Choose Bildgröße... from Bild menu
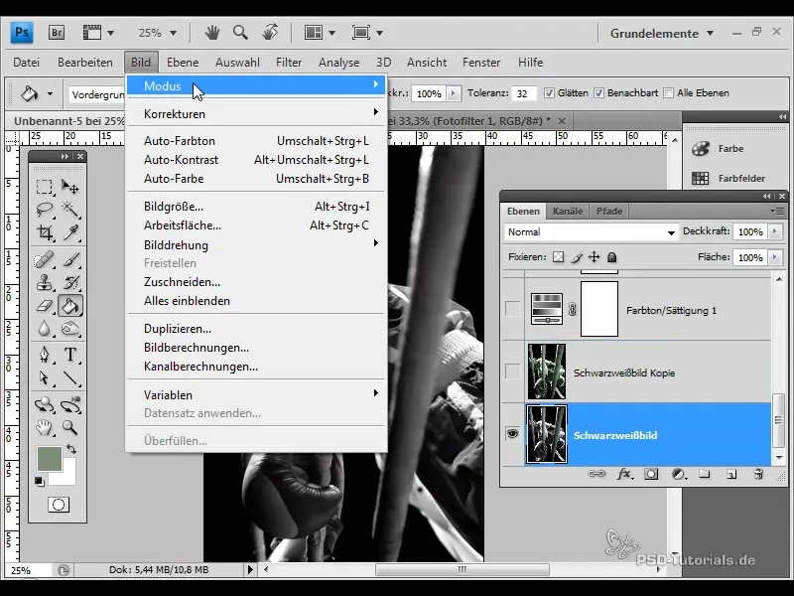This screenshot has width=794, height=596. pos(257,207)
